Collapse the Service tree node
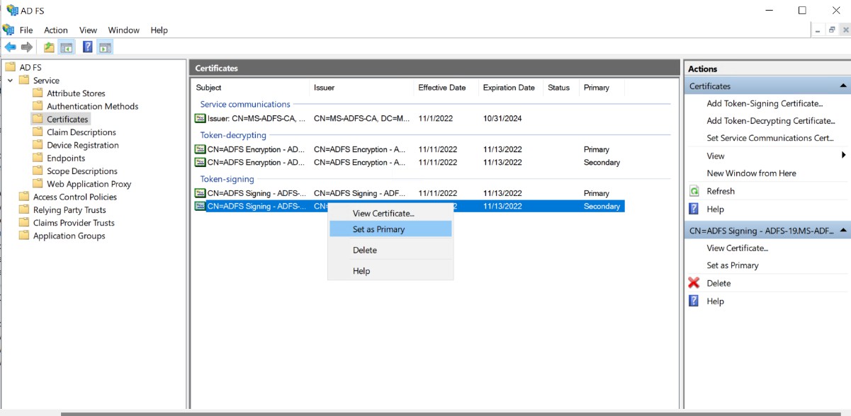Screen dimensions: 851x416 [x=11, y=81]
